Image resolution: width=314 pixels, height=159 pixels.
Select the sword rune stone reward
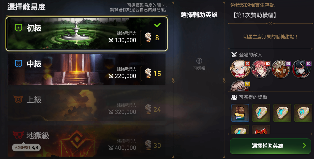(261, 113)
